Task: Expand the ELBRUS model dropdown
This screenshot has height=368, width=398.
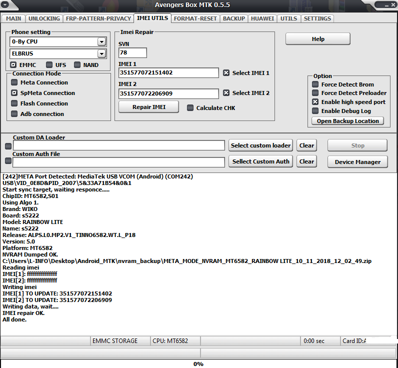Action: tap(101, 53)
